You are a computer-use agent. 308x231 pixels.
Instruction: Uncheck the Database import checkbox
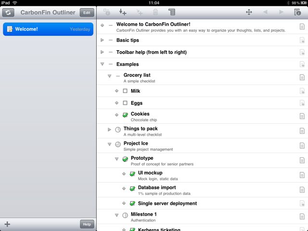(132, 189)
